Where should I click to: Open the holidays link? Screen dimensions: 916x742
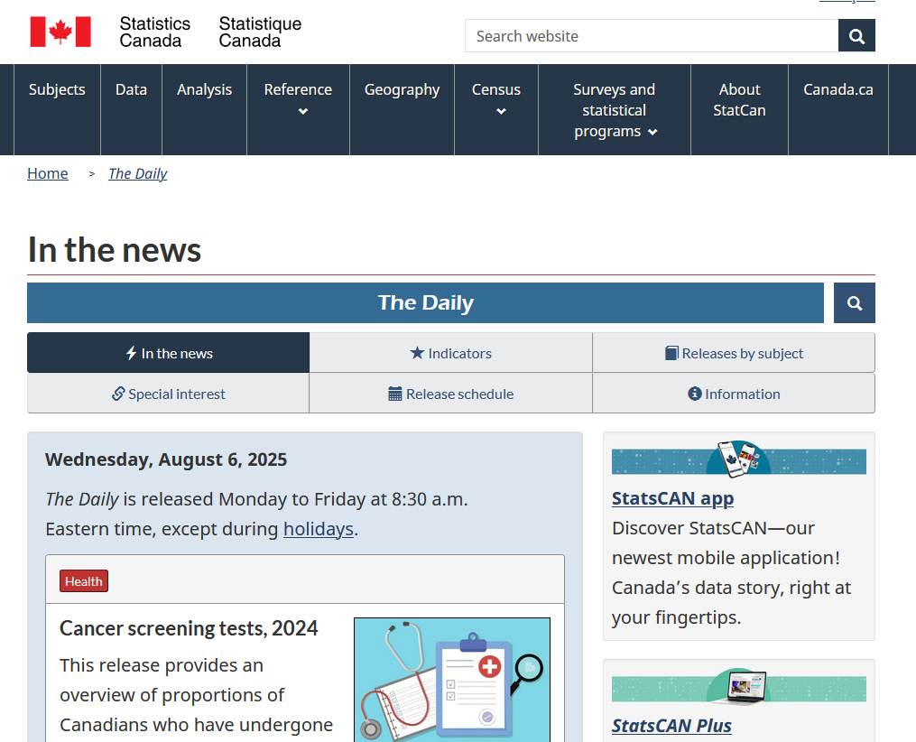319,529
